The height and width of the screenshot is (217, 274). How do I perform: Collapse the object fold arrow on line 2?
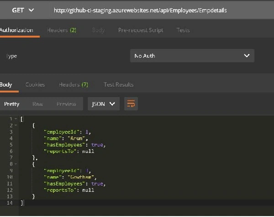[x=16, y=125]
